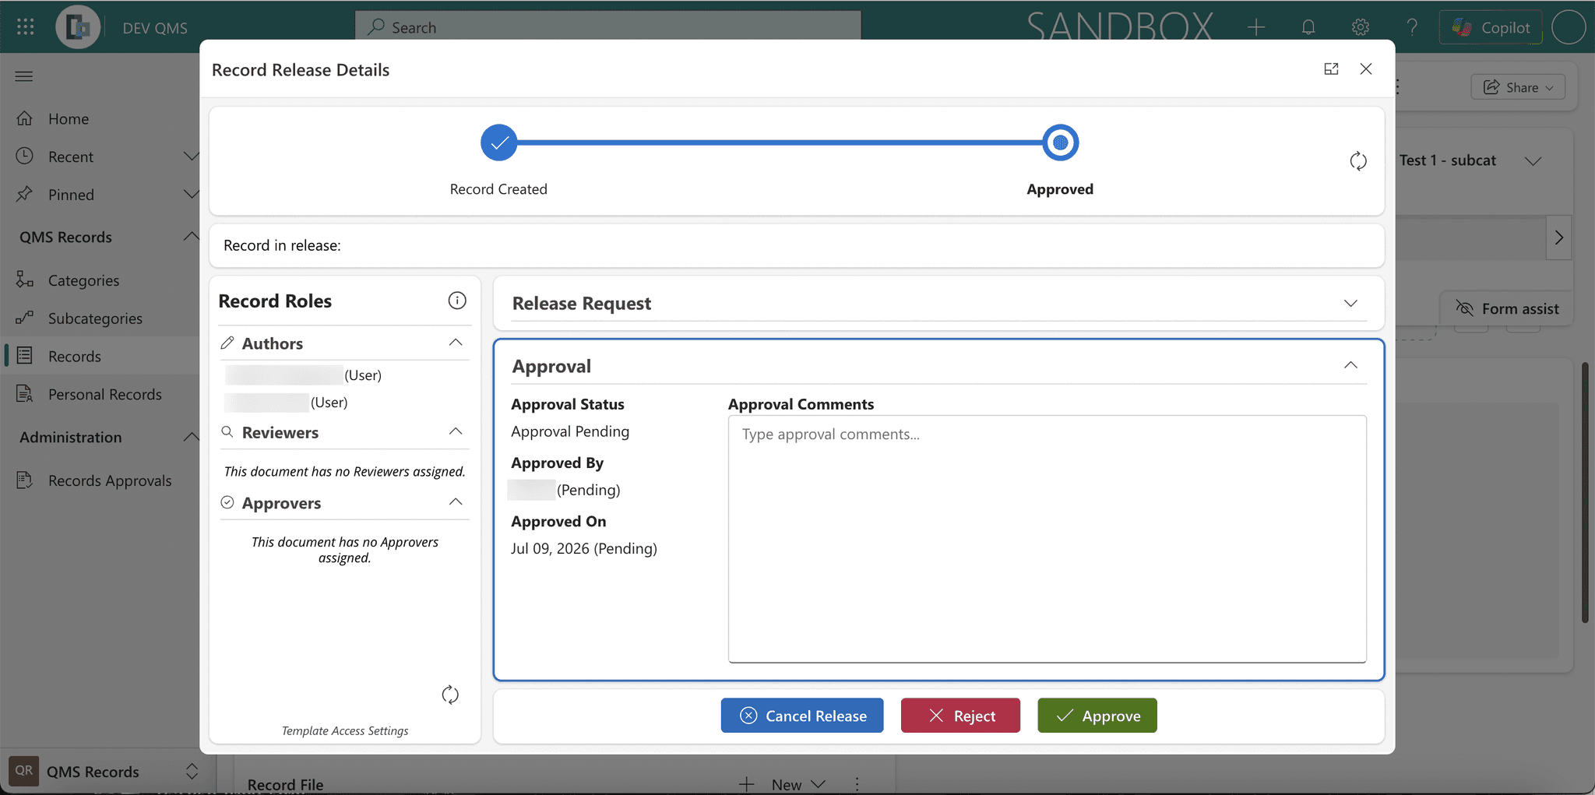This screenshot has height=795, width=1595.
Task: Toggle the hamburger navigation menu
Action: tap(24, 76)
